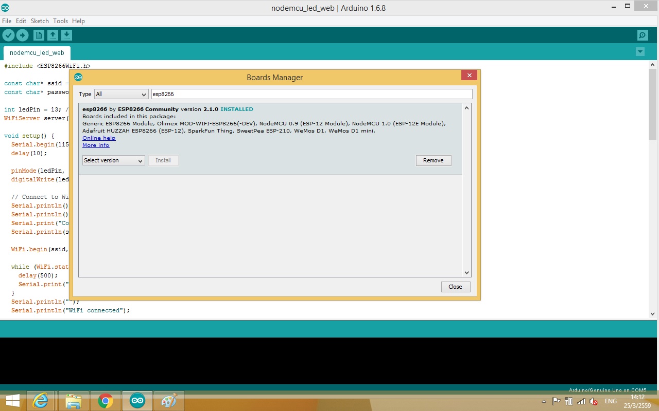
Task: Switch to Arduino IDE taskbar icon
Action: (x=137, y=401)
